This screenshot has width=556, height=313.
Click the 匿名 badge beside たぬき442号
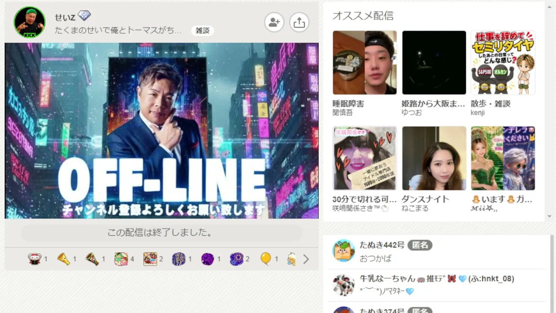click(x=420, y=245)
